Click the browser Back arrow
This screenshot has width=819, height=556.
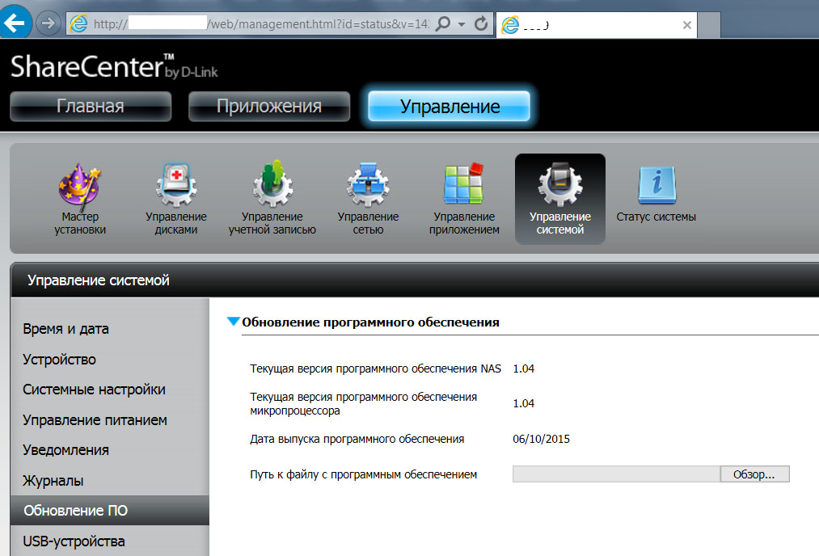click(15, 23)
